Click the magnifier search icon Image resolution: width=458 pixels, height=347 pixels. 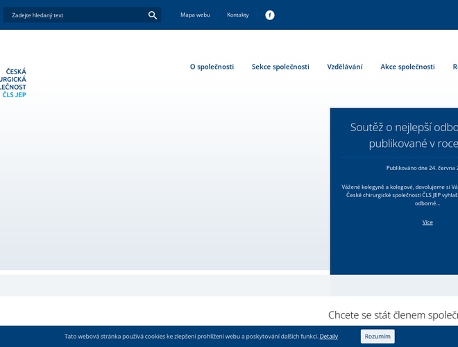click(x=153, y=15)
